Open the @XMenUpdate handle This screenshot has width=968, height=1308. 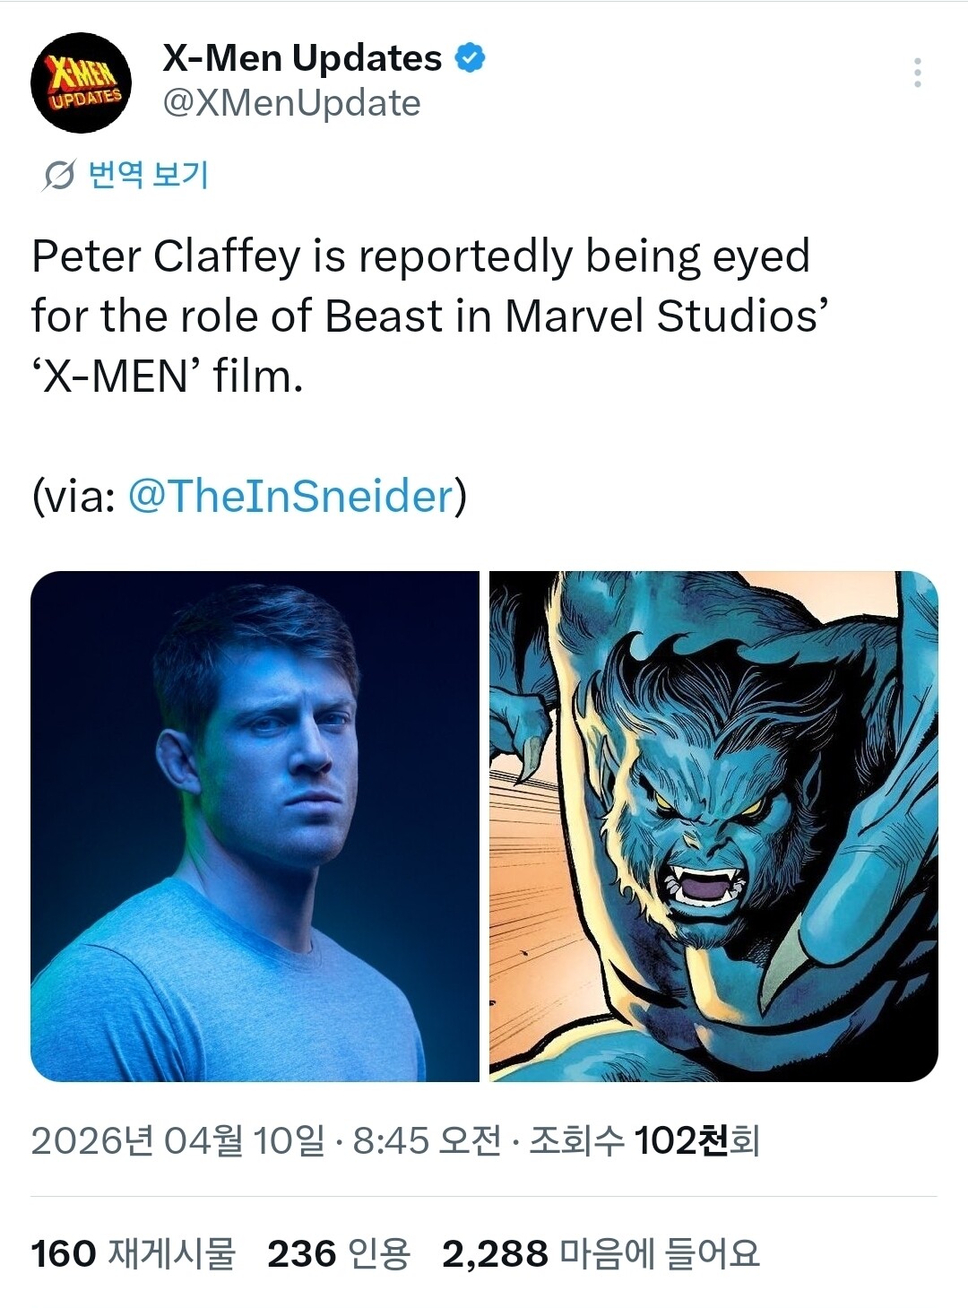click(x=291, y=104)
